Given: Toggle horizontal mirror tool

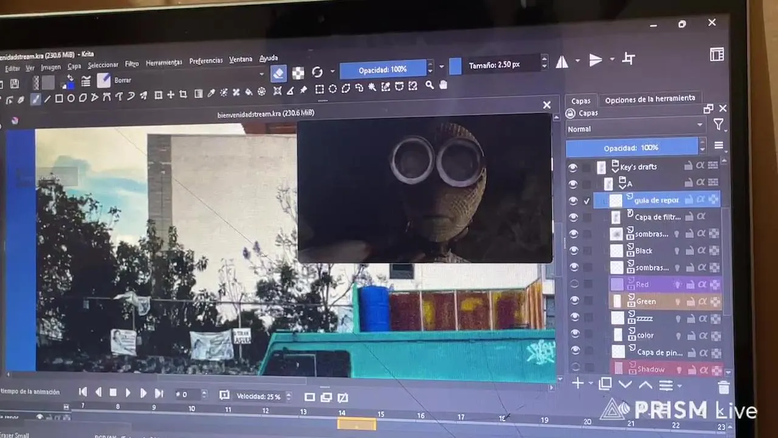Looking at the screenshot, I should 562,61.
